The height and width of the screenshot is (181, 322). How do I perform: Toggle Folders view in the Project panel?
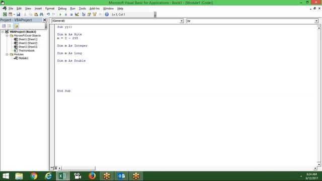pyautogui.click(x=16, y=26)
